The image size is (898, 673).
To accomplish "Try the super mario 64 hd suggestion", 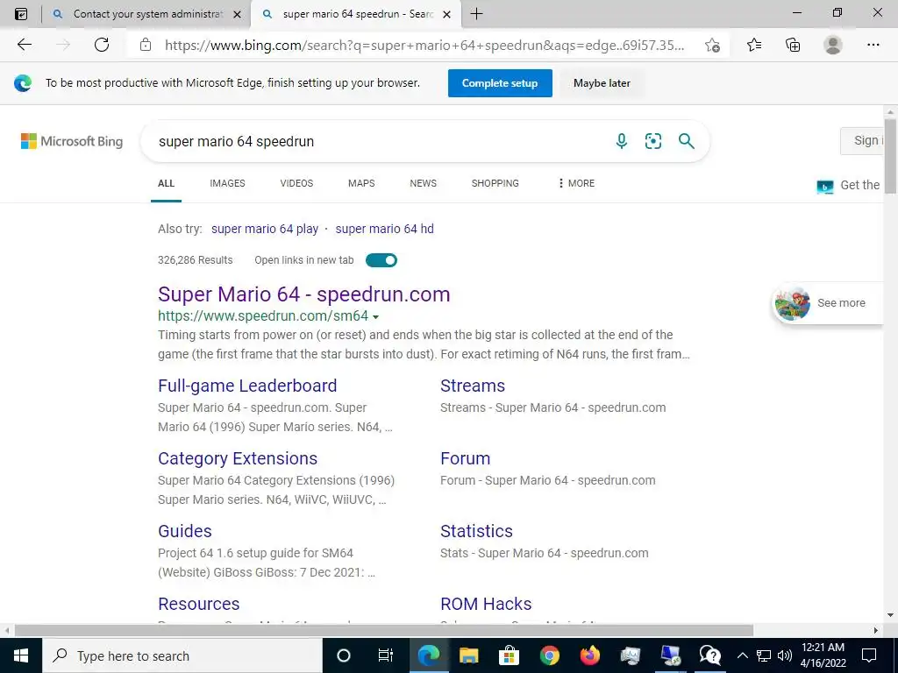I will [x=384, y=229].
